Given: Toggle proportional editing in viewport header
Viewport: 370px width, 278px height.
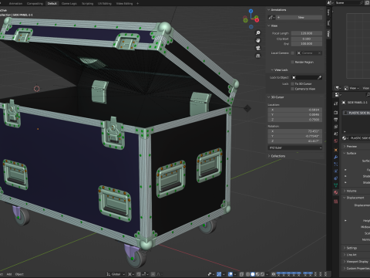Looking at the screenshot, I should coord(153,274).
